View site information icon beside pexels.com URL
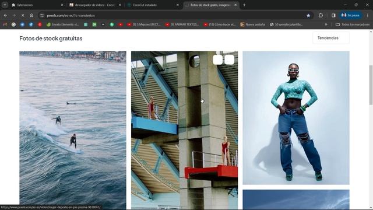Image resolution: width=373 pixels, height=210 pixels. coord(42,16)
